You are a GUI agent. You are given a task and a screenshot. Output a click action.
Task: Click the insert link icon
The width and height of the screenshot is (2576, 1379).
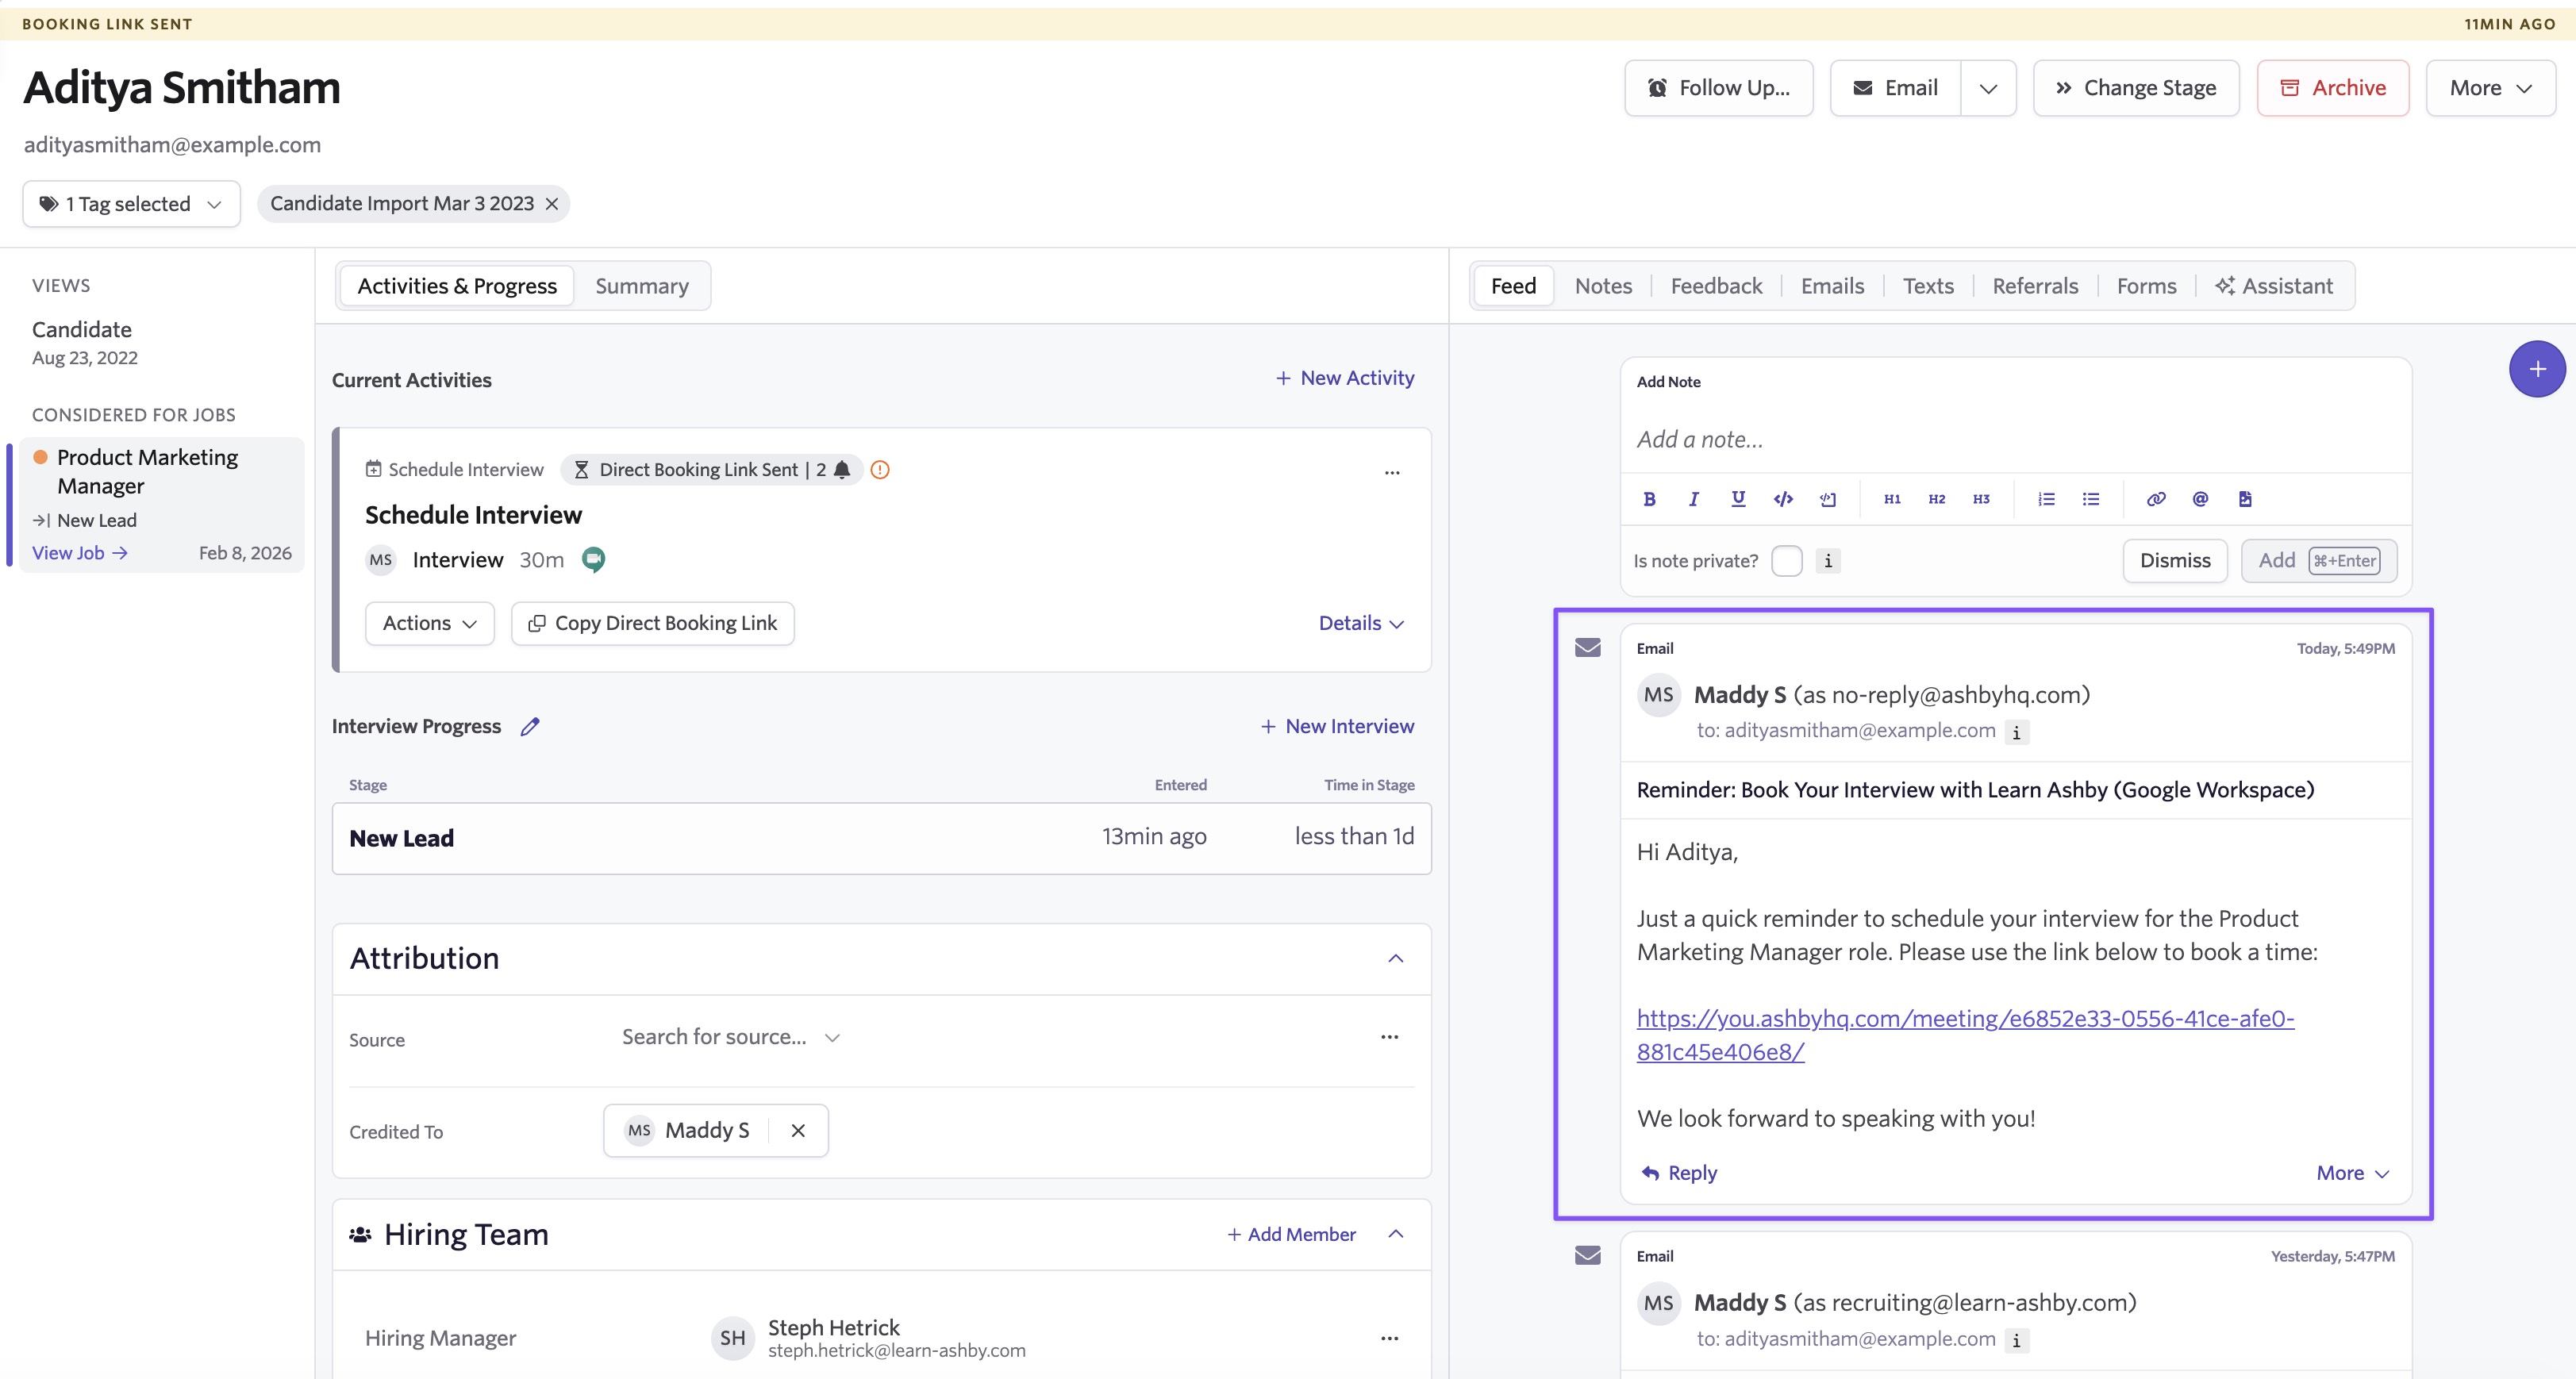coord(2156,499)
